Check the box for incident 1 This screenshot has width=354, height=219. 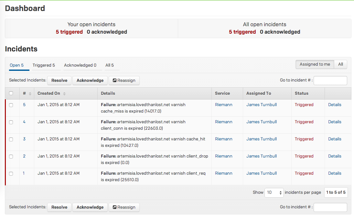coord(11,174)
